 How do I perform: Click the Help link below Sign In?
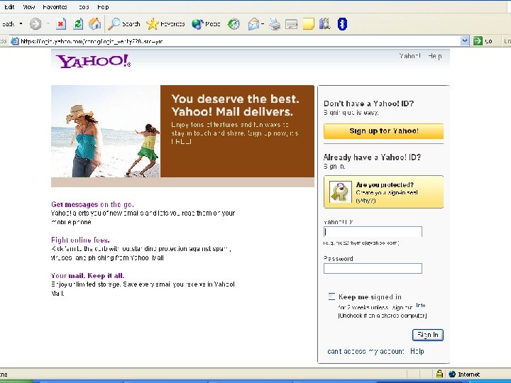pos(417,351)
